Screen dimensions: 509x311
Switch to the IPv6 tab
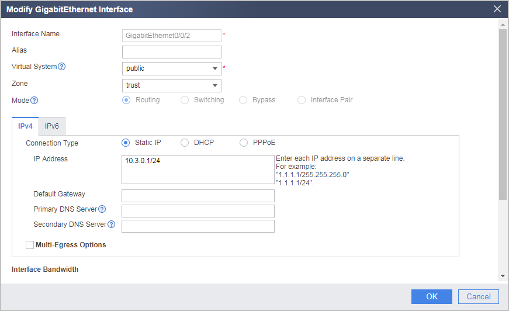coord(52,126)
